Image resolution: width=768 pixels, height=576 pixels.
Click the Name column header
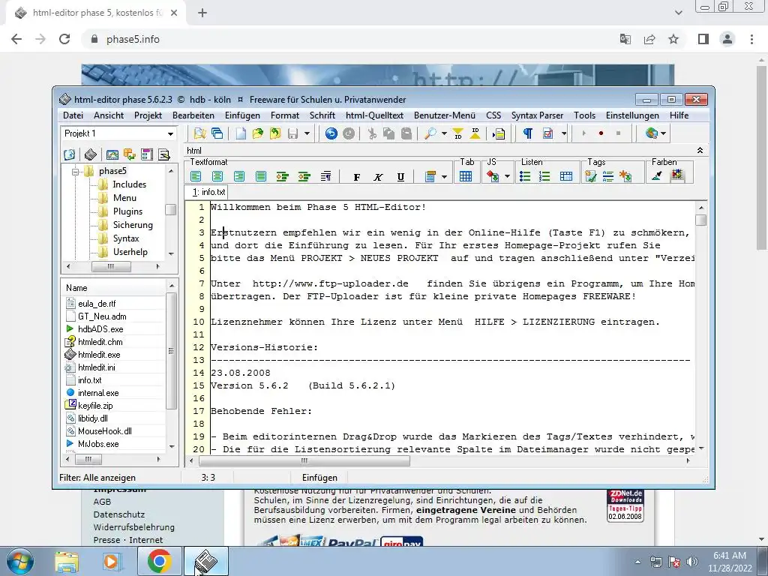tap(114, 288)
